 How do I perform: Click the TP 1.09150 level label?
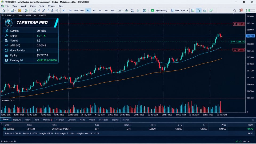pos(239,24)
